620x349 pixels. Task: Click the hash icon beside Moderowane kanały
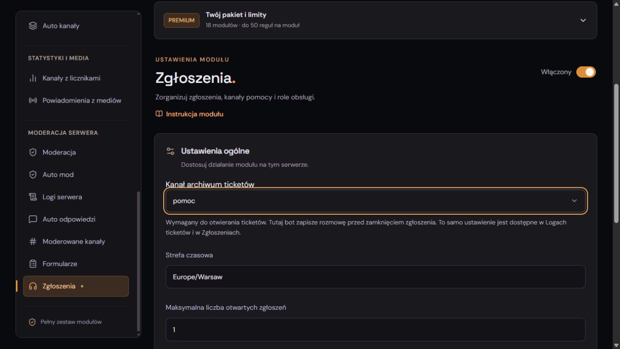click(33, 242)
